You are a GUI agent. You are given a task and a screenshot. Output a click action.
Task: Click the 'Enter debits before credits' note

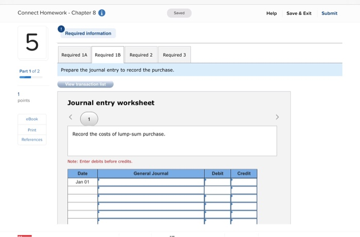click(100, 161)
